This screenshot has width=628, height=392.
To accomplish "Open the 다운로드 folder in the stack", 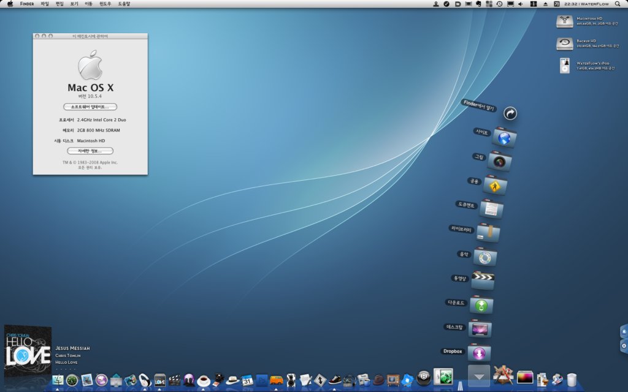I will 481,305.
